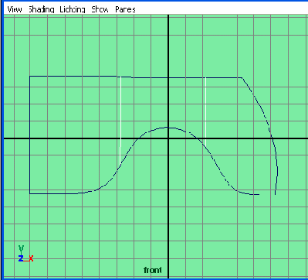308x280 pixels.
Task: Click the XYZ axis indicator icon
Action: click(x=25, y=254)
